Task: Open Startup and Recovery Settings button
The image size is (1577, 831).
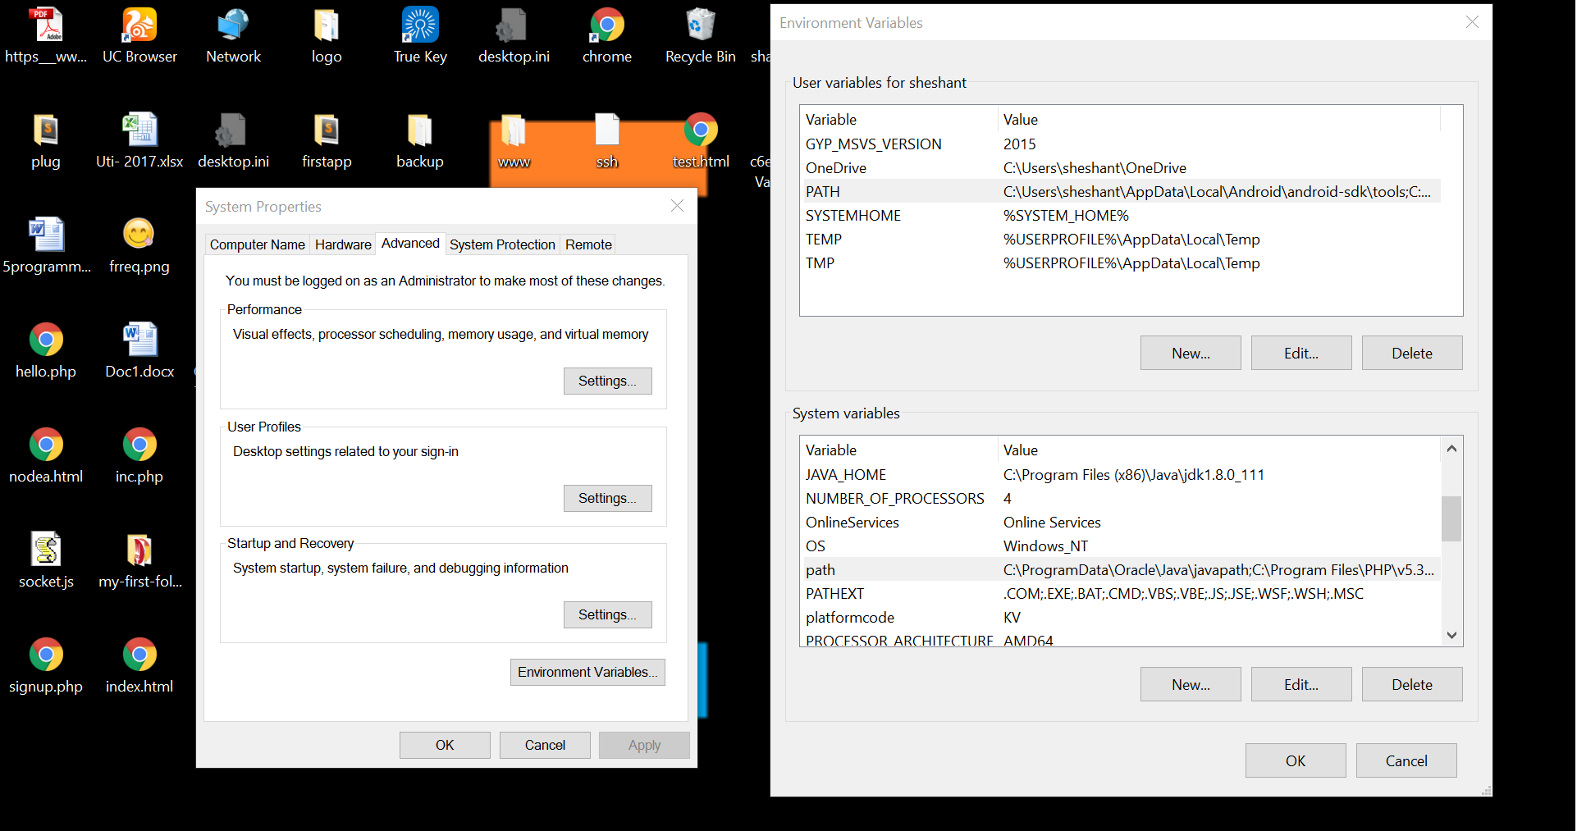Action: pos(607,614)
